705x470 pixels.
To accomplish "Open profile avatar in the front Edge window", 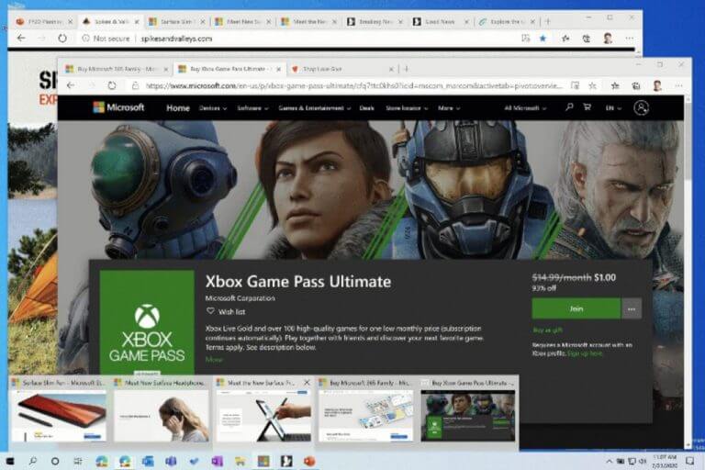I will click(x=657, y=85).
